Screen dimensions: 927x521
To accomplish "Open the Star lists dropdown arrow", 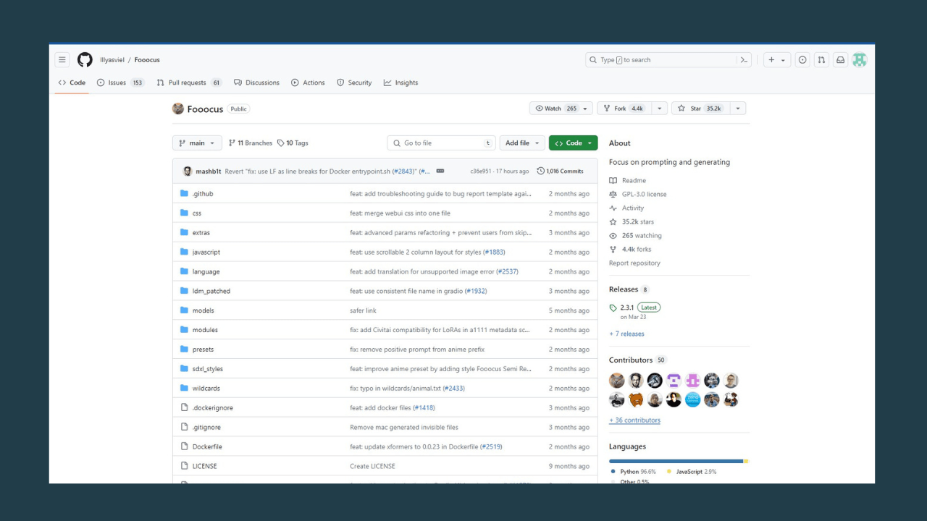I will point(737,109).
